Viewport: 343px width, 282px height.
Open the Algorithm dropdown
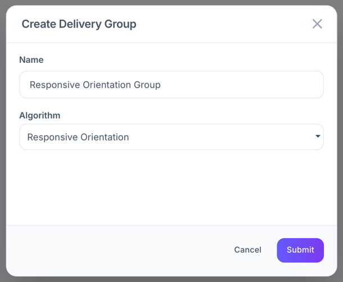(x=171, y=137)
